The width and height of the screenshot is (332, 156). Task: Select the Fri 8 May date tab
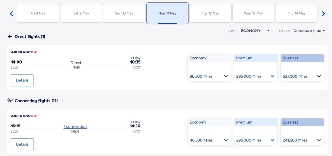tap(38, 13)
